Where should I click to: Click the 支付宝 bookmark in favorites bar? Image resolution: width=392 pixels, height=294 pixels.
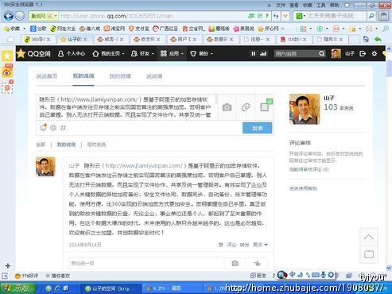point(138,29)
